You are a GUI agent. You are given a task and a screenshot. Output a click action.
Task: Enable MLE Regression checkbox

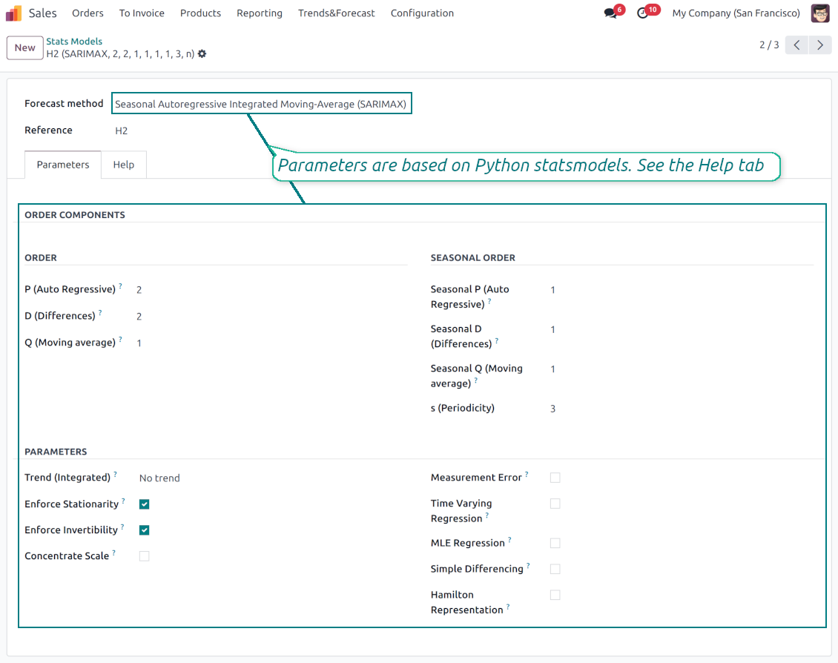[x=555, y=544]
